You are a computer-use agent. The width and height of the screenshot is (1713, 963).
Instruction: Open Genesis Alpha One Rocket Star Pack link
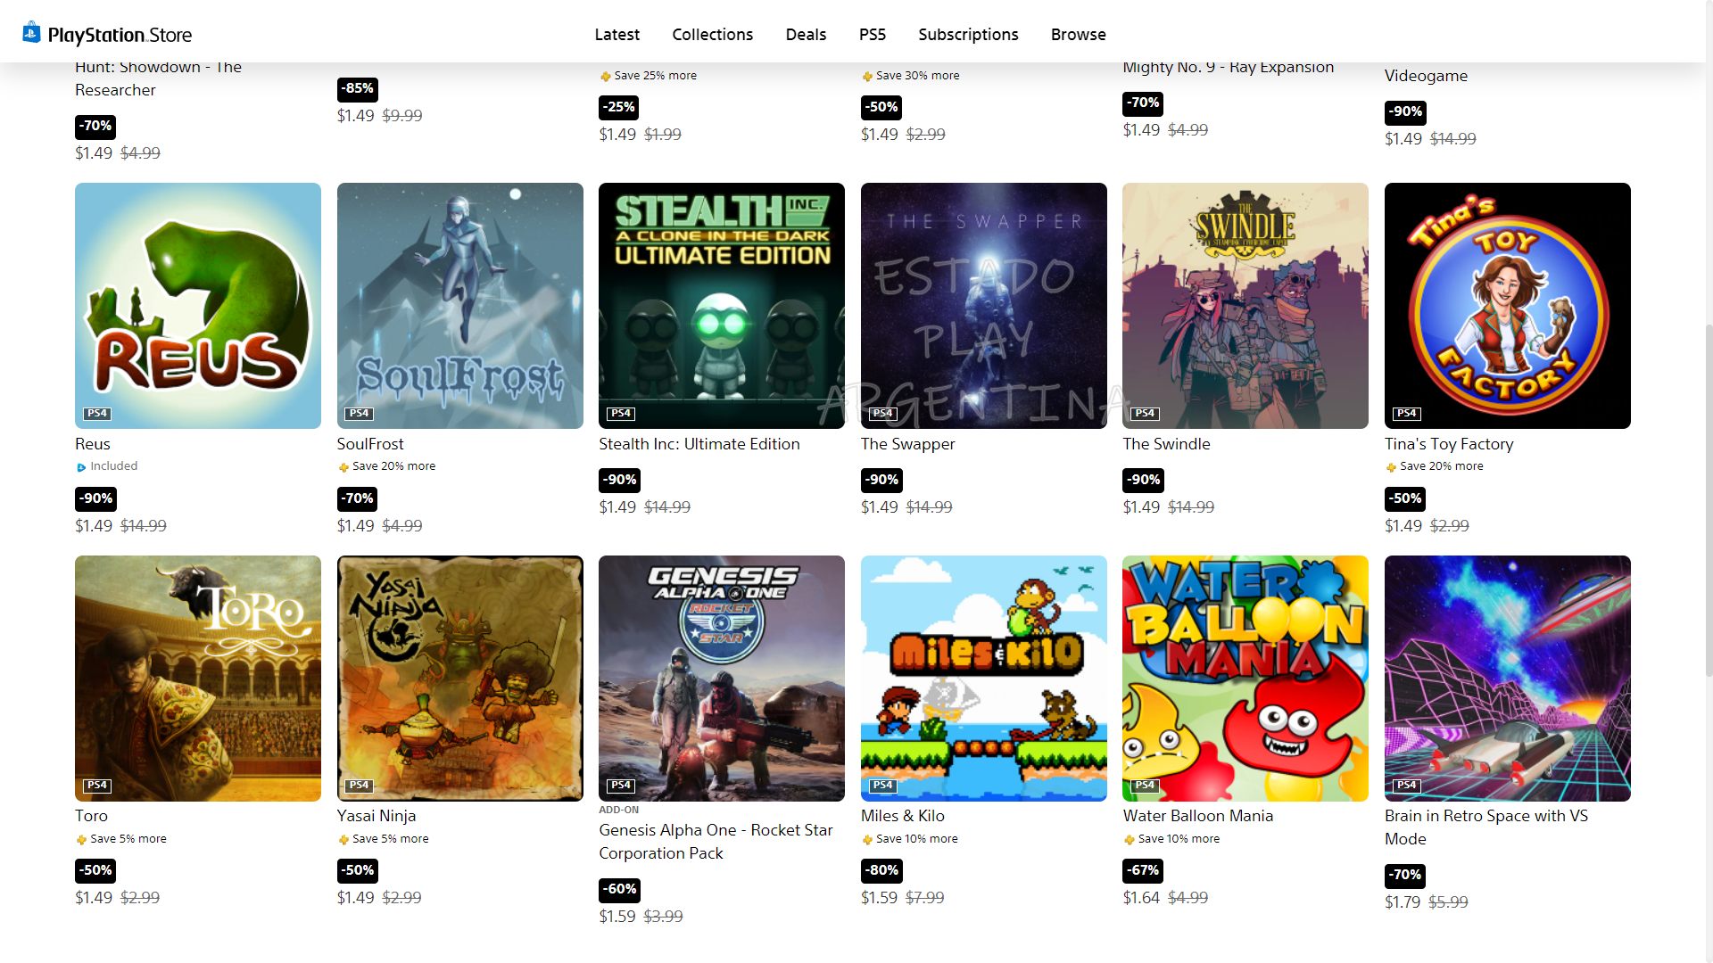[x=716, y=842]
